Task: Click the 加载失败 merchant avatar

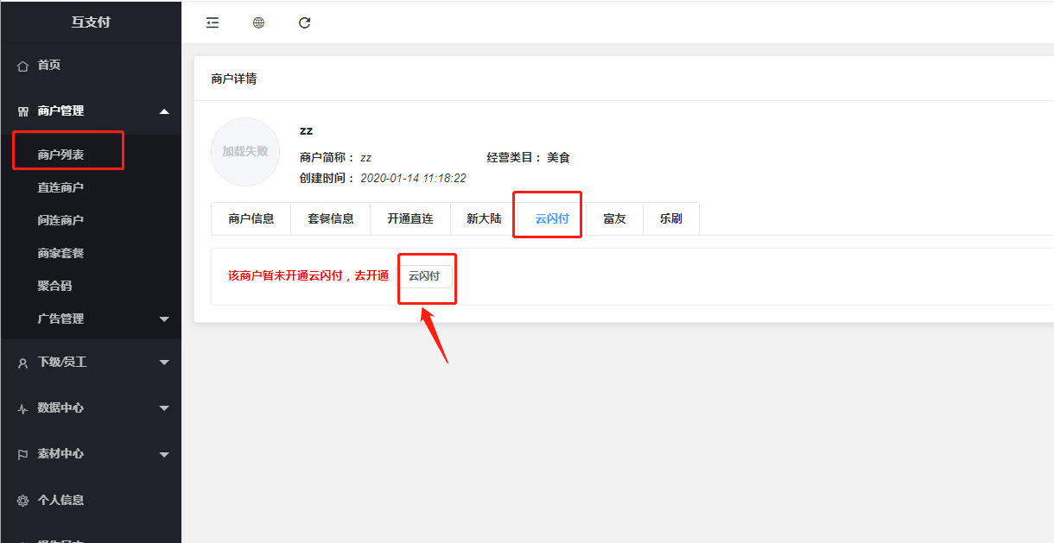Action: click(x=245, y=151)
